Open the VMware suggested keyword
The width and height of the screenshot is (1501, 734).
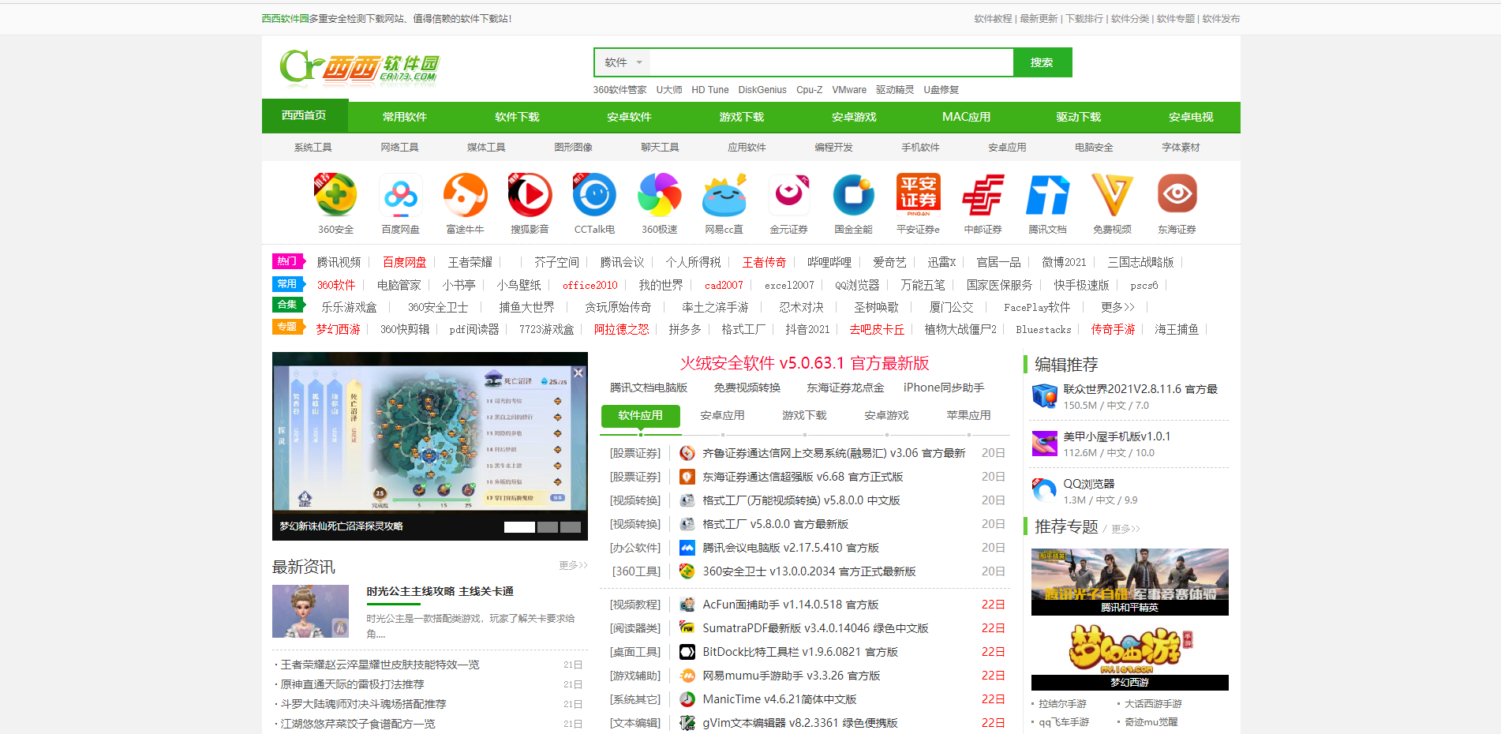(x=849, y=90)
